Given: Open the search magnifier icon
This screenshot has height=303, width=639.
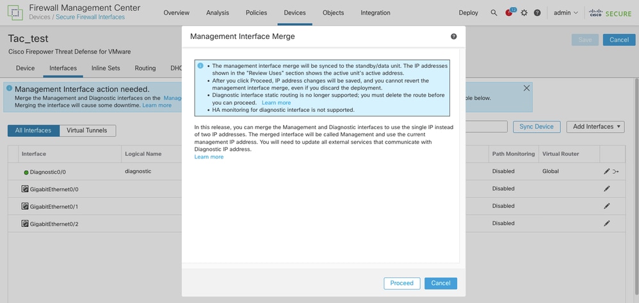Looking at the screenshot, I should point(494,13).
